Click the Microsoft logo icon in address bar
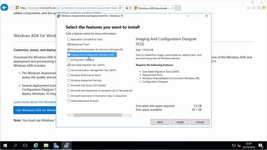 pyautogui.click(x=18, y=8)
